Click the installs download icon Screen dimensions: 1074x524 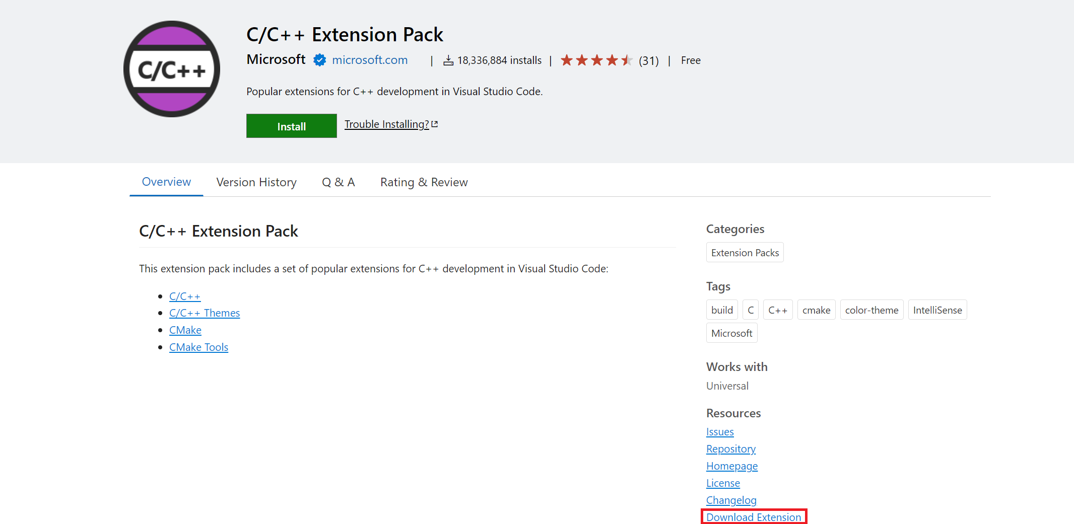click(x=448, y=60)
